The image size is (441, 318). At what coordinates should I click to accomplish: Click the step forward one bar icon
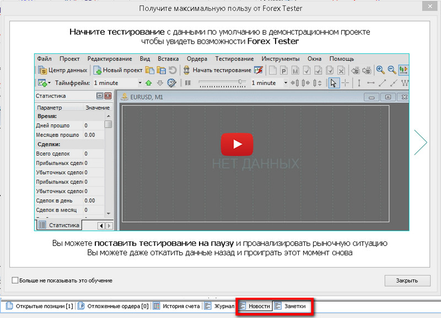306,83
